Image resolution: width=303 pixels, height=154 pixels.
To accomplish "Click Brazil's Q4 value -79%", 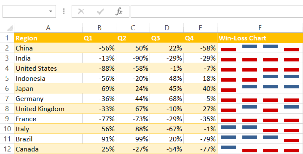I will [x=201, y=139].
